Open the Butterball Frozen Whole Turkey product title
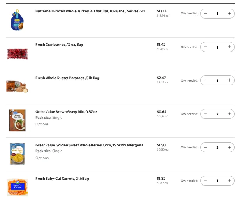 (90, 11)
